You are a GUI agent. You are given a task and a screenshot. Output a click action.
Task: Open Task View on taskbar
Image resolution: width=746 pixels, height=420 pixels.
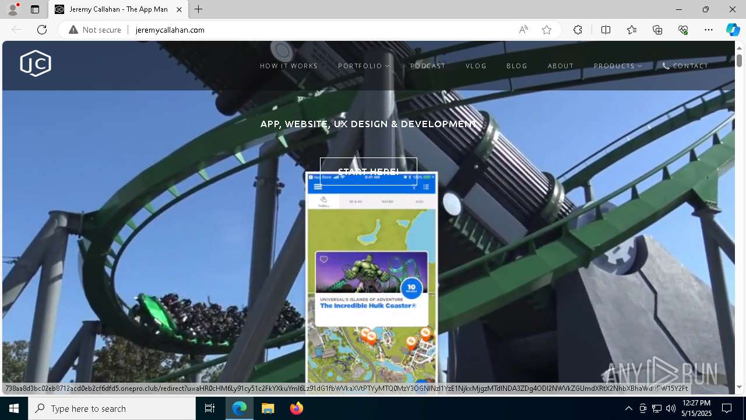pos(210,408)
